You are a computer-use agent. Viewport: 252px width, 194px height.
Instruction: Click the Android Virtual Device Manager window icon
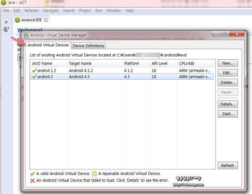coord(26,35)
